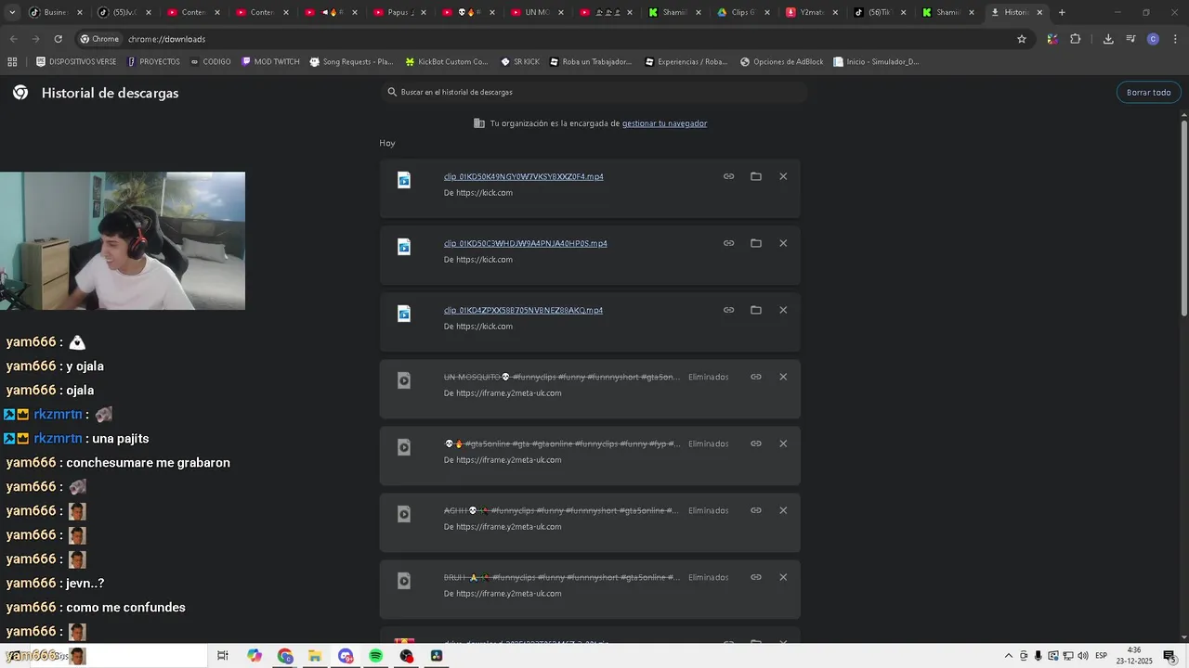Copy link for clip_01KD4ZPXX588705NVBNEZ88AKQ.mp4
Screen dimensions: 1189x668
(x=729, y=310)
